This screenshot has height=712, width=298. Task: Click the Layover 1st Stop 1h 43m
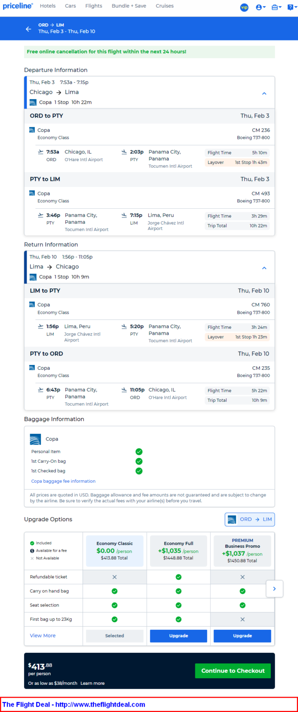(238, 162)
